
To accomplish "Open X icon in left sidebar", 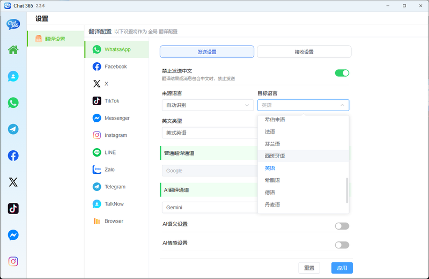I will click(13, 182).
